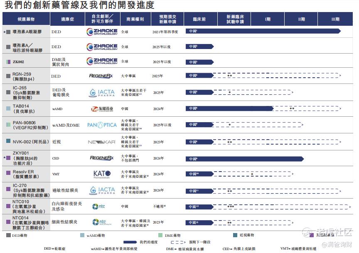Click the 中國 progress bar for ZKY001
The image size is (359, 253).
pyautogui.click(x=245, y=159)
